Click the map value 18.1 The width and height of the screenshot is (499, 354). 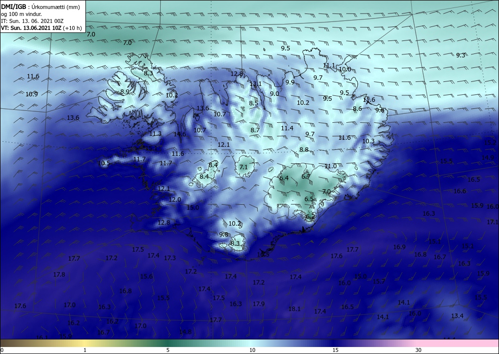(x=294, y=309)
